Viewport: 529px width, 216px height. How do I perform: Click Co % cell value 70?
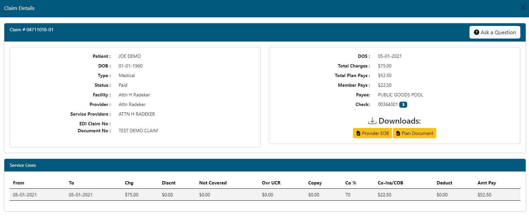348,195
